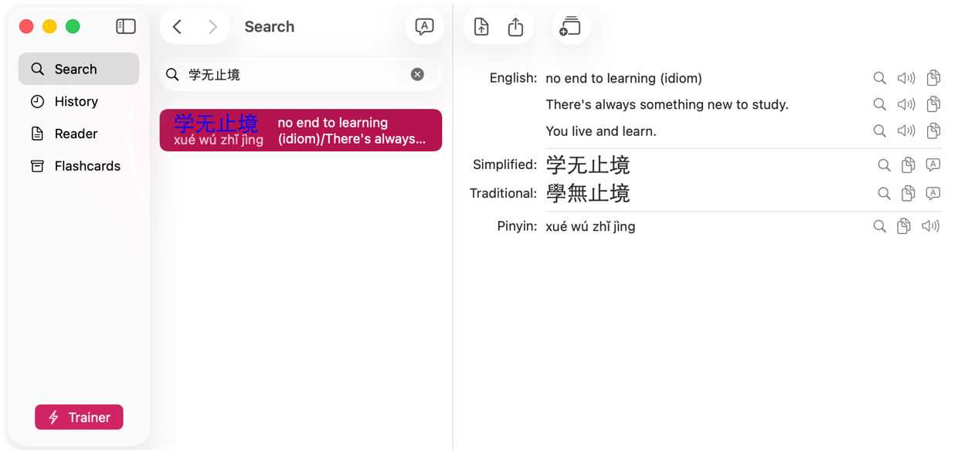Search the Simplified characters 学无止境

884,164
